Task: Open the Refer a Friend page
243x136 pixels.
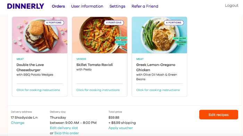Action: [145, 6]
